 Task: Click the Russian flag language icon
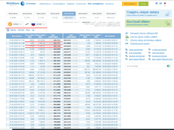tap(165, 3)
